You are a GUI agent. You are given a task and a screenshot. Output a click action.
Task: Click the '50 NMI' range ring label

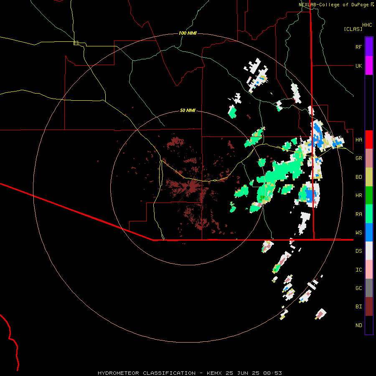(188, 110)
